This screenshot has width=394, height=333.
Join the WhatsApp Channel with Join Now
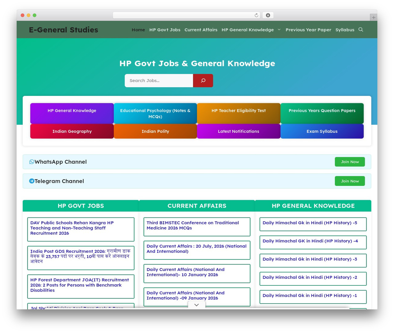[350, 162]
